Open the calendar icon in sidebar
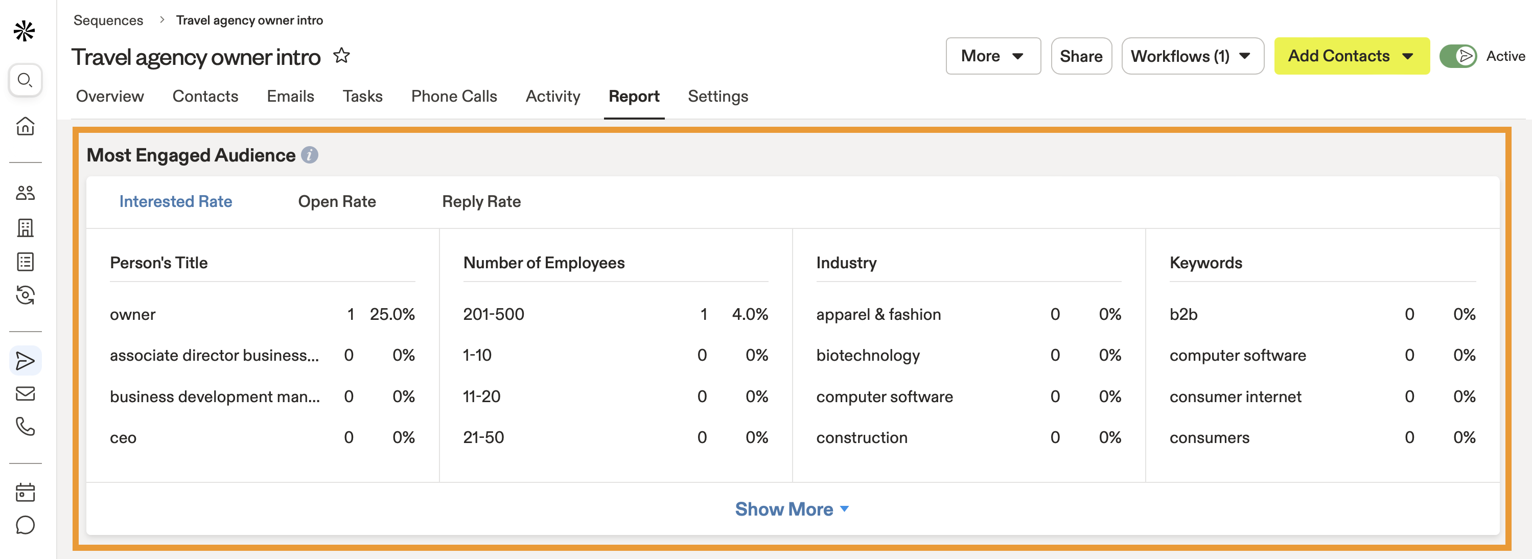Screen dimensions: 1532x559 pyautogui.click(x=25, y=493)
